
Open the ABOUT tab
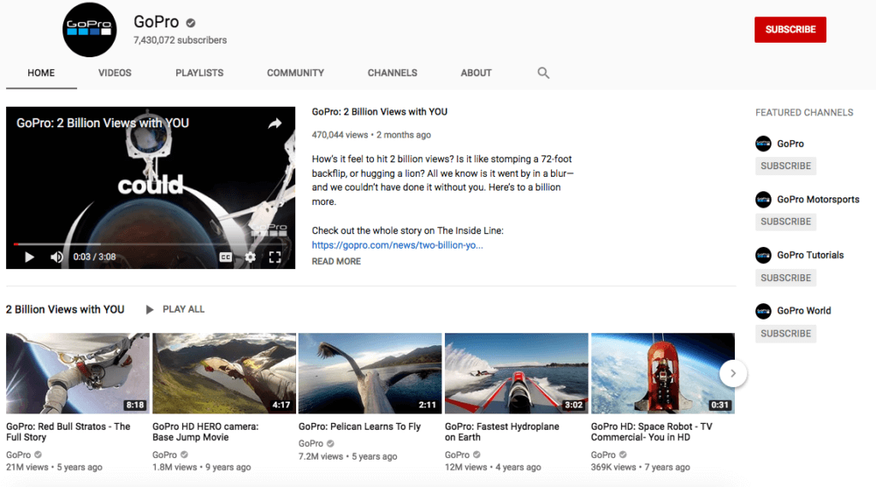[x=476, y=73]
